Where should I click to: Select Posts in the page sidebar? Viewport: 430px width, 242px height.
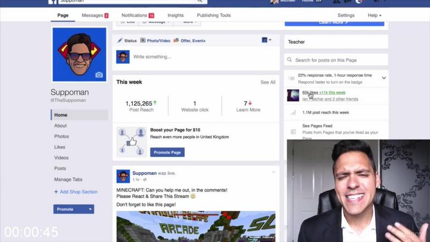pos(60,168)
